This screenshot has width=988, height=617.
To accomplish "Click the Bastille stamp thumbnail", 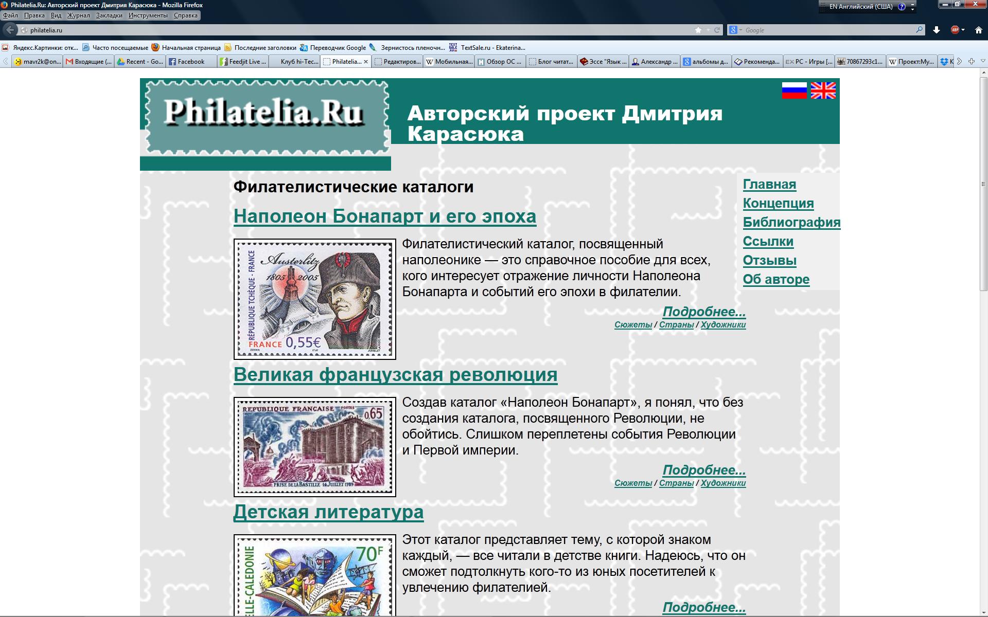I will click(314, 446).
